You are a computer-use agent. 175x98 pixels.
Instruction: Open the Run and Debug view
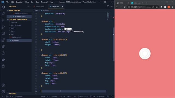coord(3,27)
